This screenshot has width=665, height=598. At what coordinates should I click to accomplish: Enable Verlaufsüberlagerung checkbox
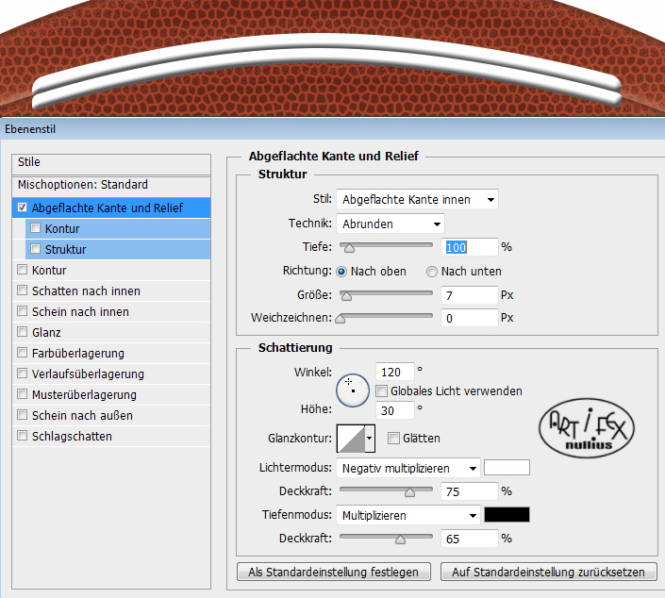coord(22,374)
